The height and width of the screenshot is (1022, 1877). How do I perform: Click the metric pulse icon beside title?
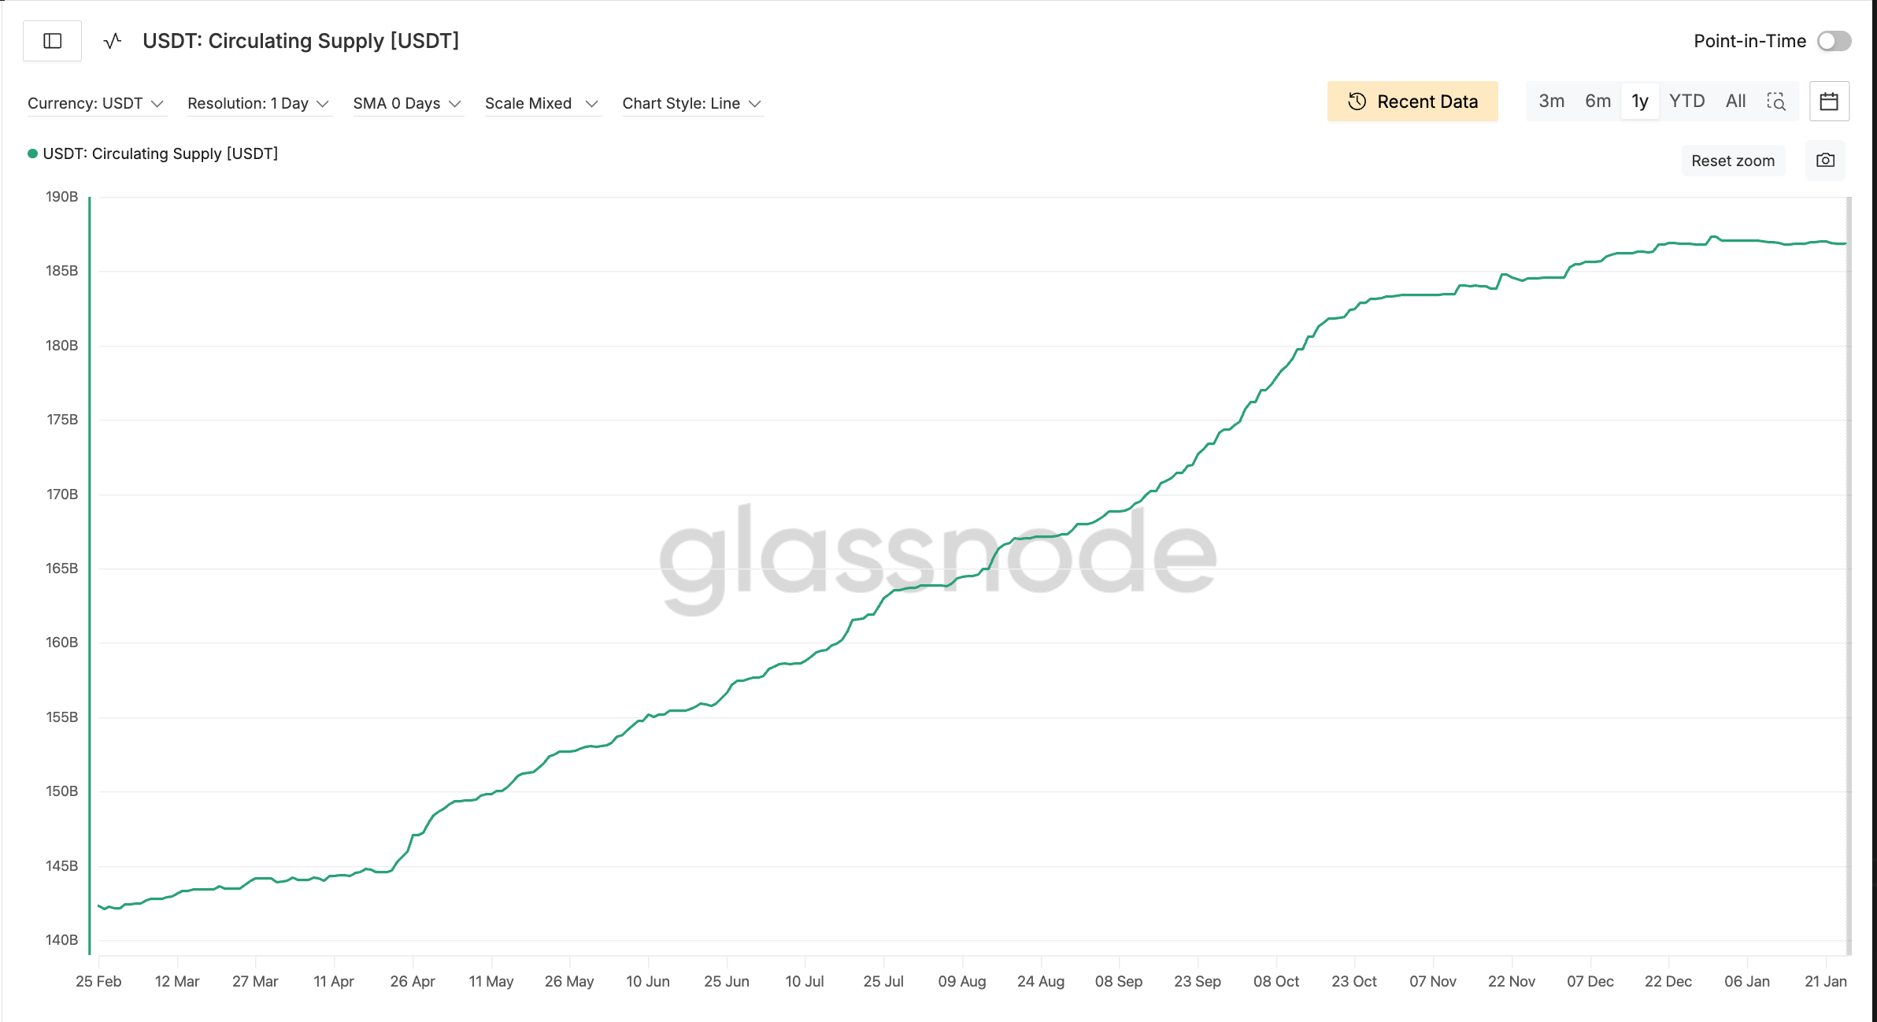(113, 41)
